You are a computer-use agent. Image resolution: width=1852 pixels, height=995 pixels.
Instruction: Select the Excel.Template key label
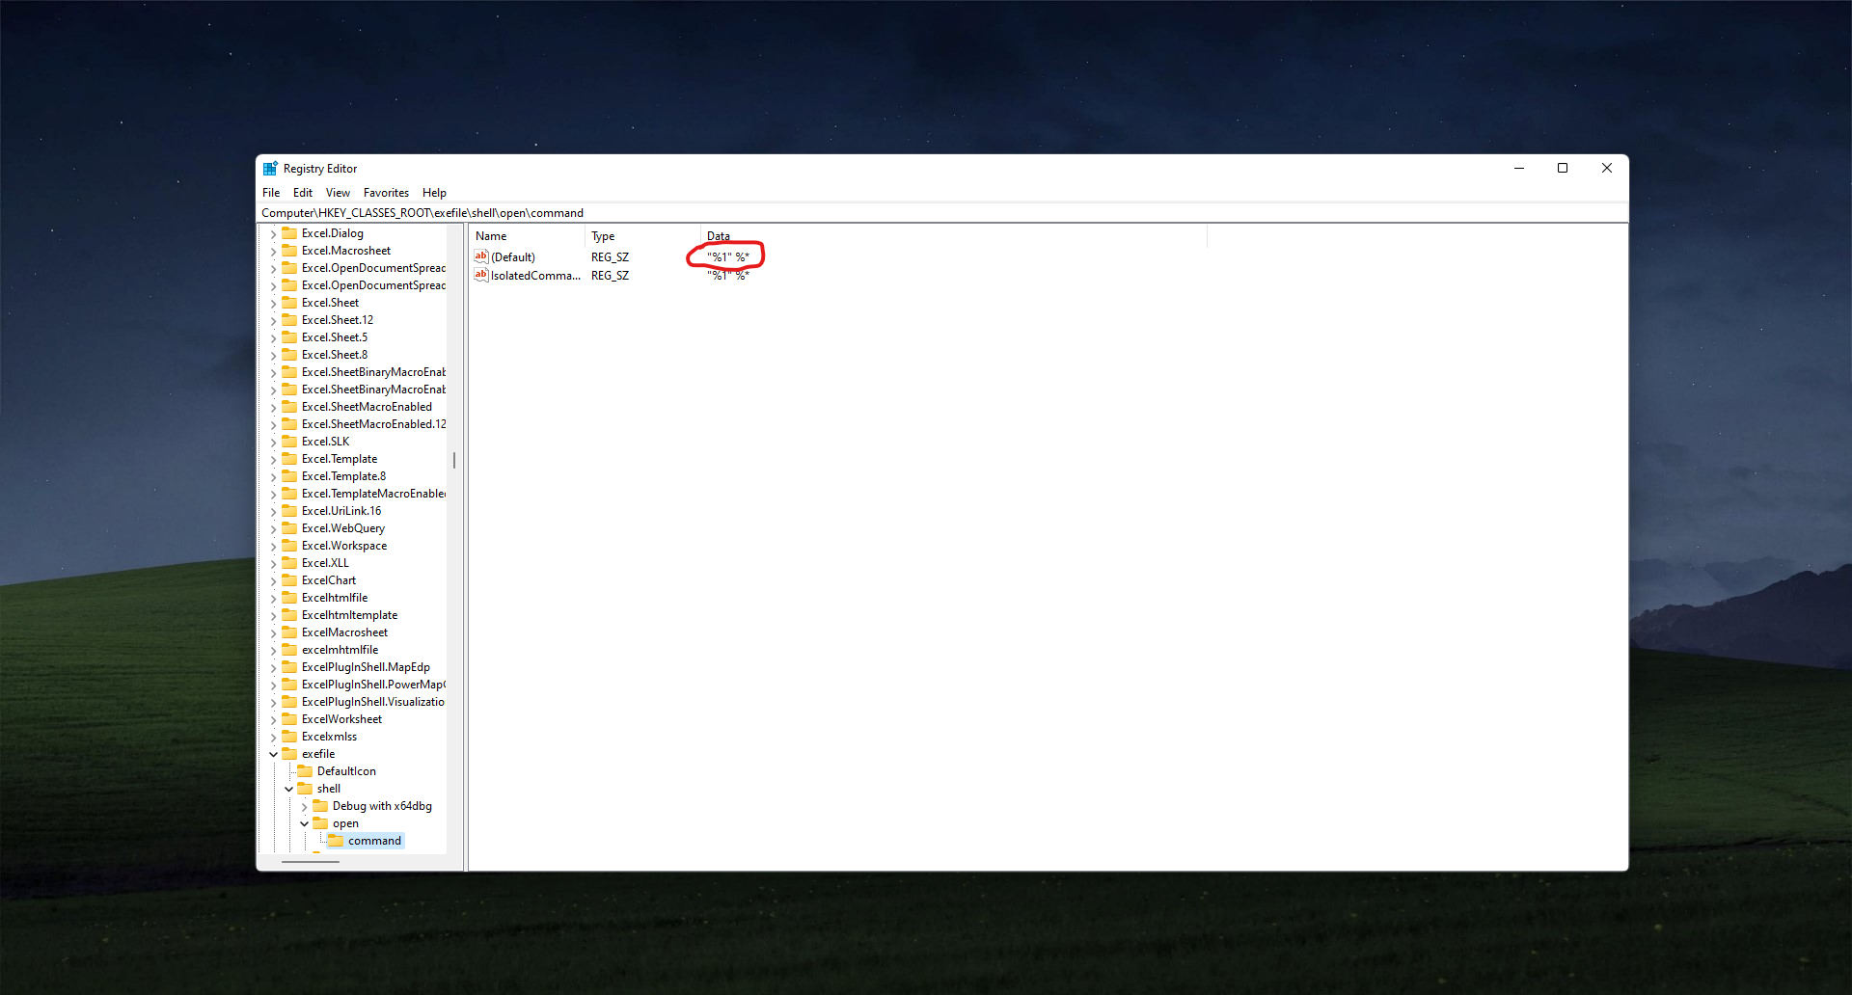pos(340,459)
